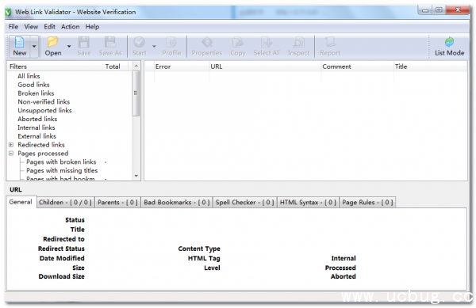The height and width of the screenshot is (308, 476).
Task: Select the Broken links filter
Action: coord(36,93)
